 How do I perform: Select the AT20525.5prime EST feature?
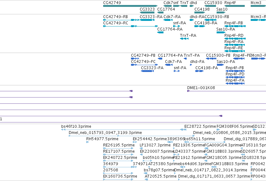[x=146, y=179]
